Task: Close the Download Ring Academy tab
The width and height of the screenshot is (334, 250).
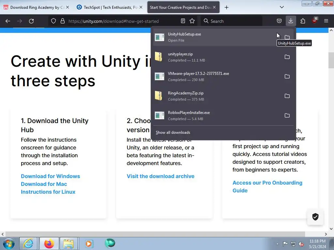Action: tap(68, 7)
